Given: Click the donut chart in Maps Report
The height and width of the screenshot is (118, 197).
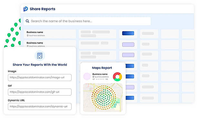Looking at the screenshot, I should [117, 77].
